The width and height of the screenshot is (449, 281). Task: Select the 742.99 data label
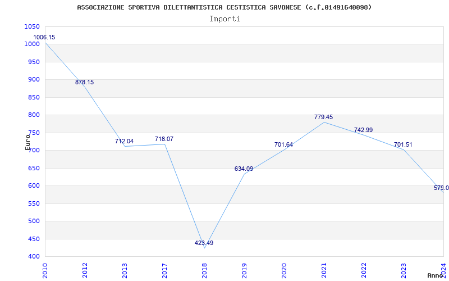[x=363, y=130]
